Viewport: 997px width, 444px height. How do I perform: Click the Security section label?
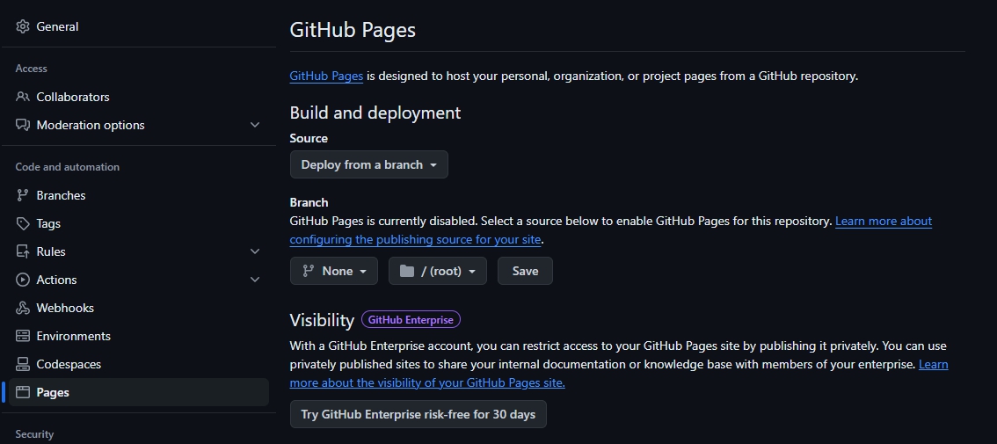click(34, 433)
